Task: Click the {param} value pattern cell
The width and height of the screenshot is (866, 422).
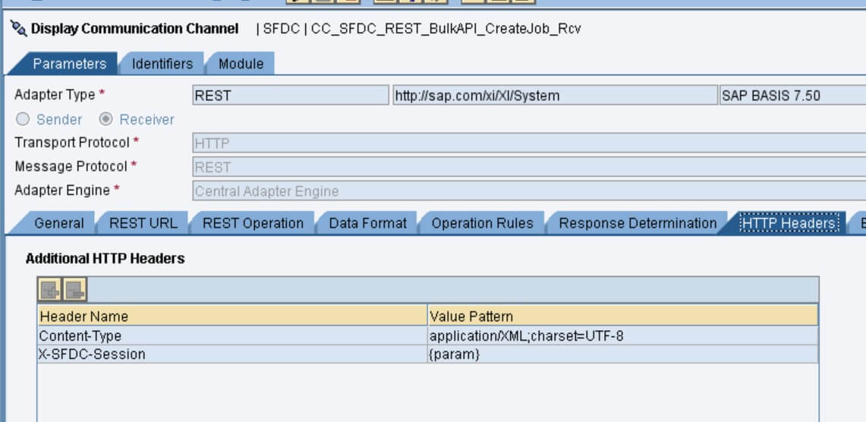Action: tap(622, 354)
